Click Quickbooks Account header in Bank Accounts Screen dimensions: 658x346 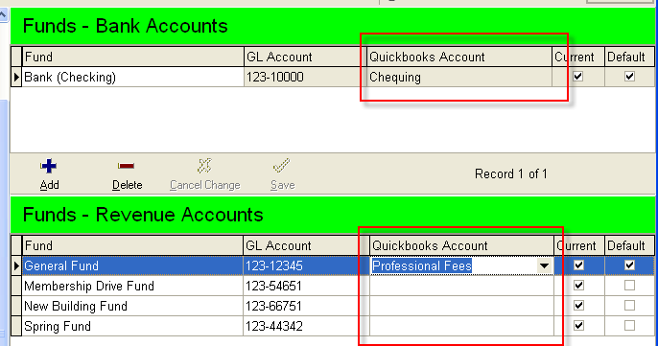459,57
